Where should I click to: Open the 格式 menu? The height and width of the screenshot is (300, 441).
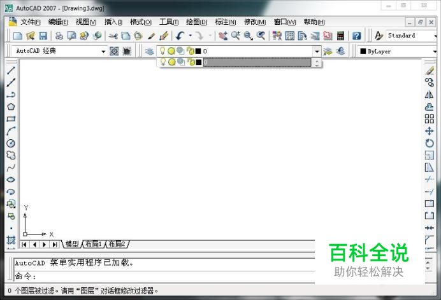tap(141, 22)
